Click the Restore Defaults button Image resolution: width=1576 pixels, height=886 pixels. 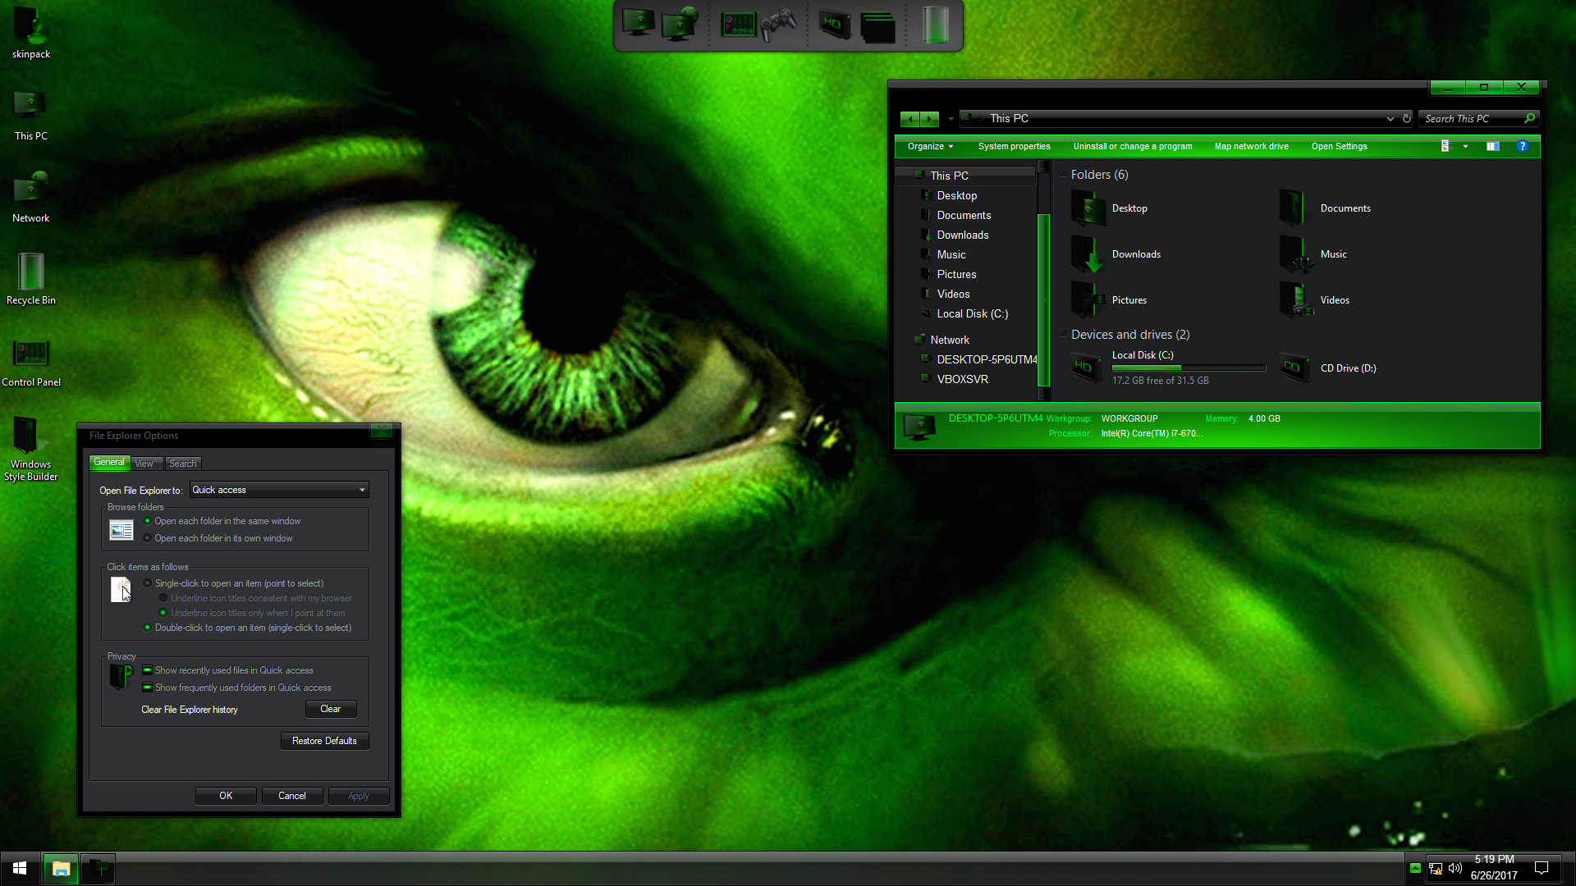coord(324,741)
